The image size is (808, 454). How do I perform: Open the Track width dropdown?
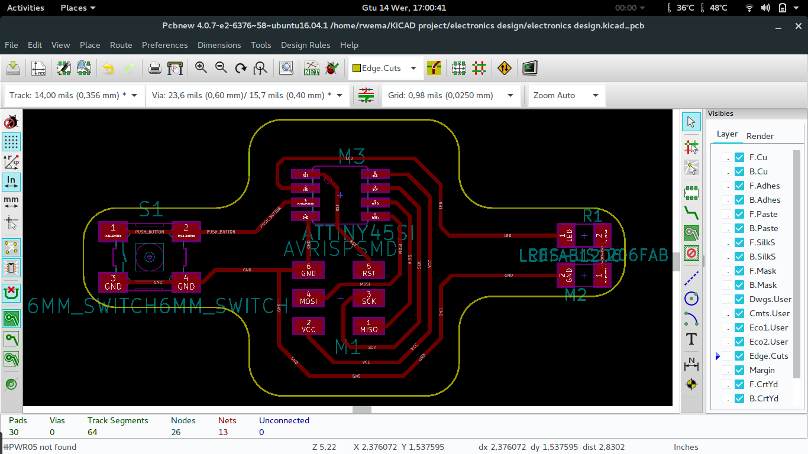[135, 95]
